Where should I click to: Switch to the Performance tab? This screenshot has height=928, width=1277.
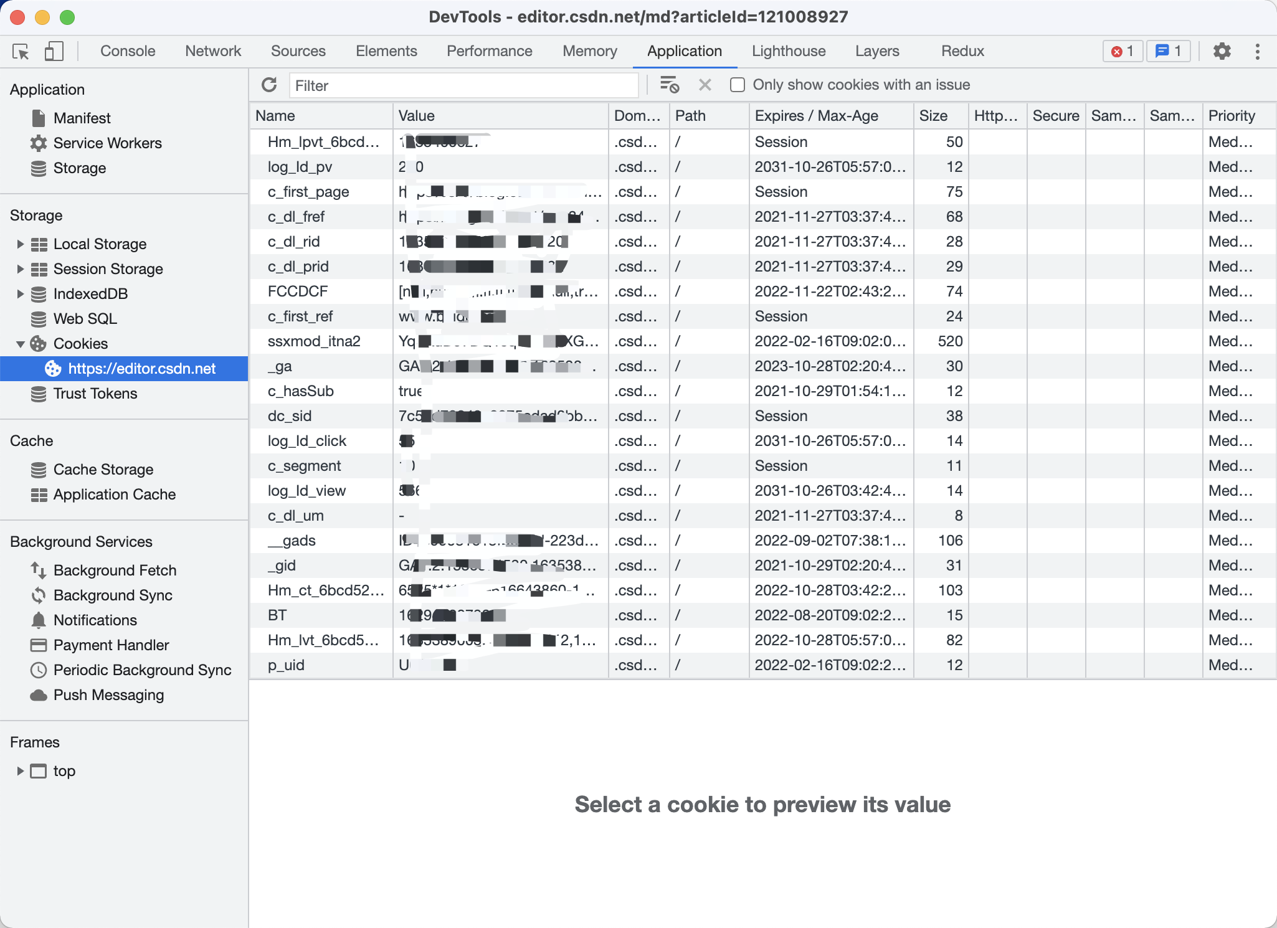click(490, 51)
